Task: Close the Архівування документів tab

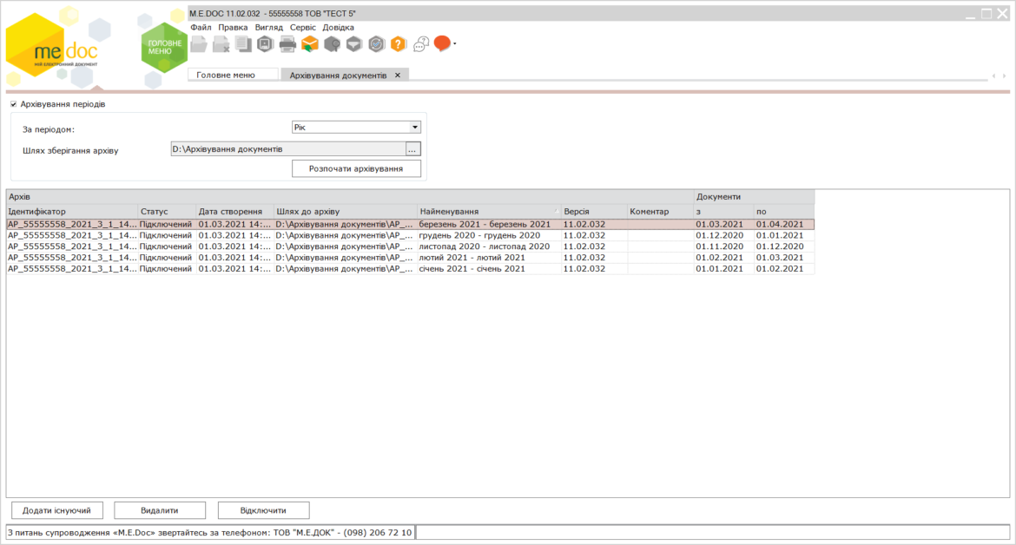Action: [398, 76]
